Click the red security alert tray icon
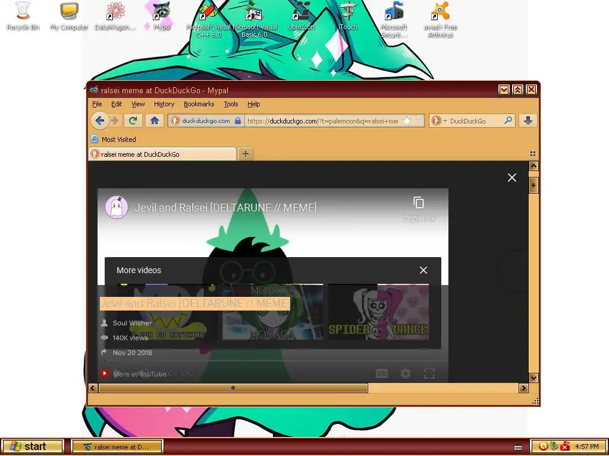 click(566, 446)
